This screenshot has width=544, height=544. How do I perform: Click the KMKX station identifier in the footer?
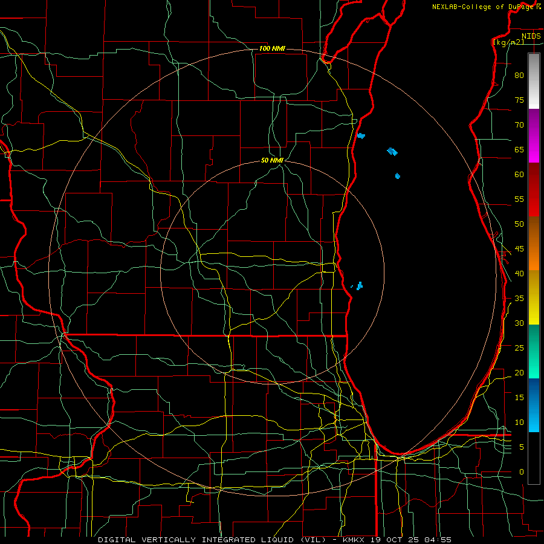tap(354, 540)
